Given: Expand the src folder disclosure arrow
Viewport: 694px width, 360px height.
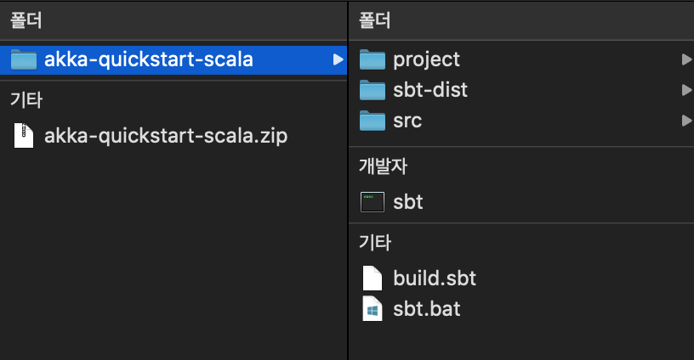Looking at the screenshot, I should tap(686, 121).
